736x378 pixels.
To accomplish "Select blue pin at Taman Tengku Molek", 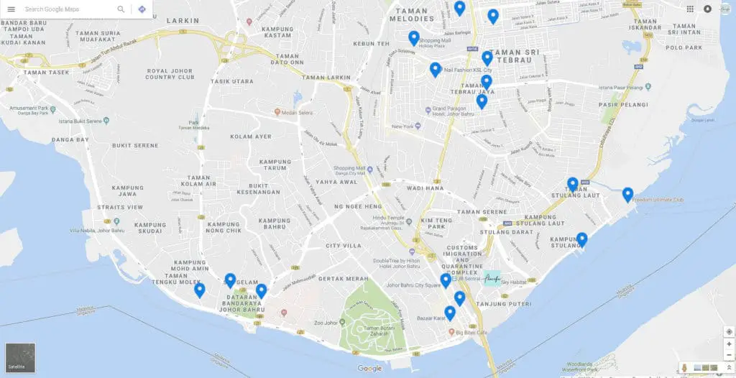I will pyautogui.click(x=200, y=290).
